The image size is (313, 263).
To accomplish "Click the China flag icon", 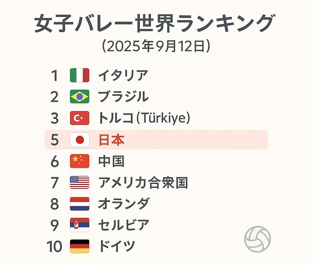I will [x=79, y=161].
